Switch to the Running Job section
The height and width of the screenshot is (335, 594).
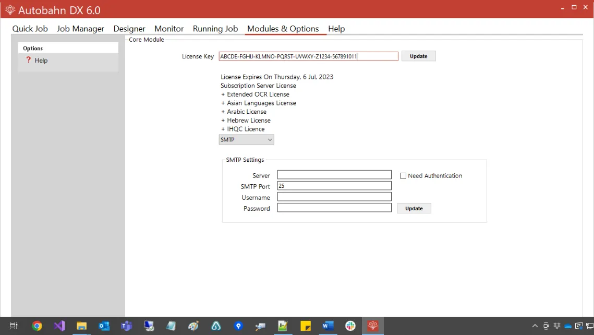tap(215, 29)
